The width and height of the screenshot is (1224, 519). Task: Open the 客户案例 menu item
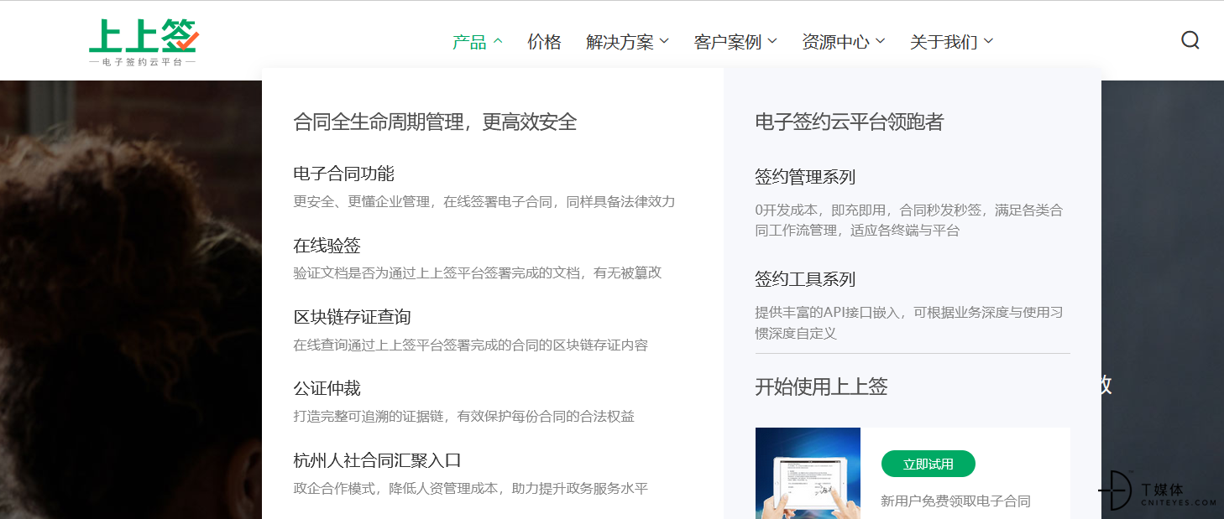tap(728, 41)
